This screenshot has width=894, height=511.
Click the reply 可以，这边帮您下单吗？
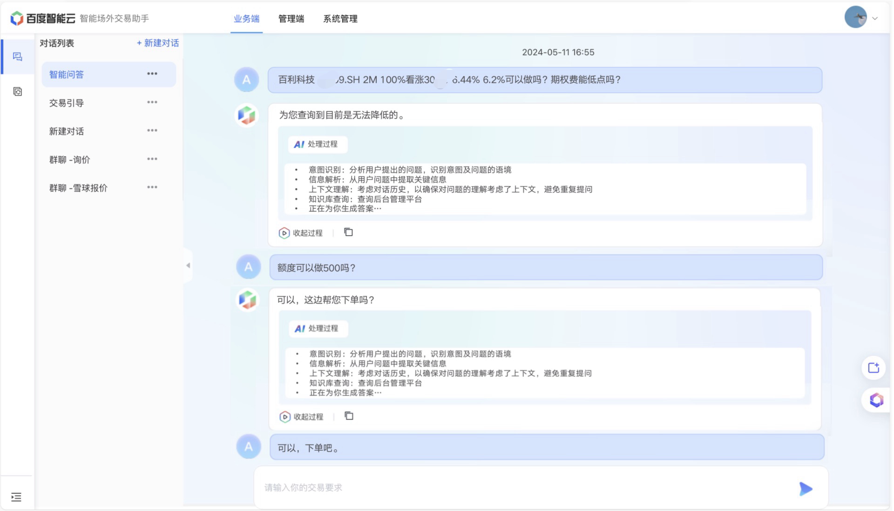[326, 300]
